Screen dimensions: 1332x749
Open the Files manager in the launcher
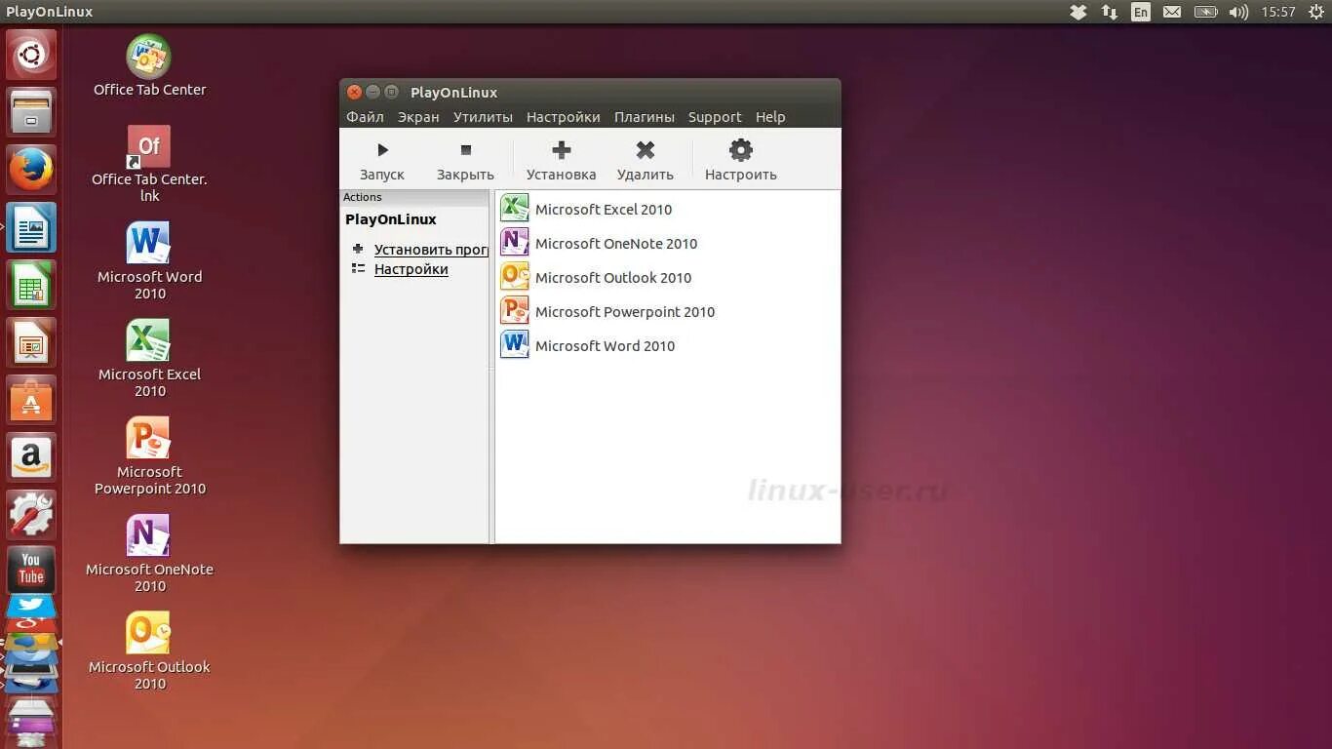click(31, 112)
